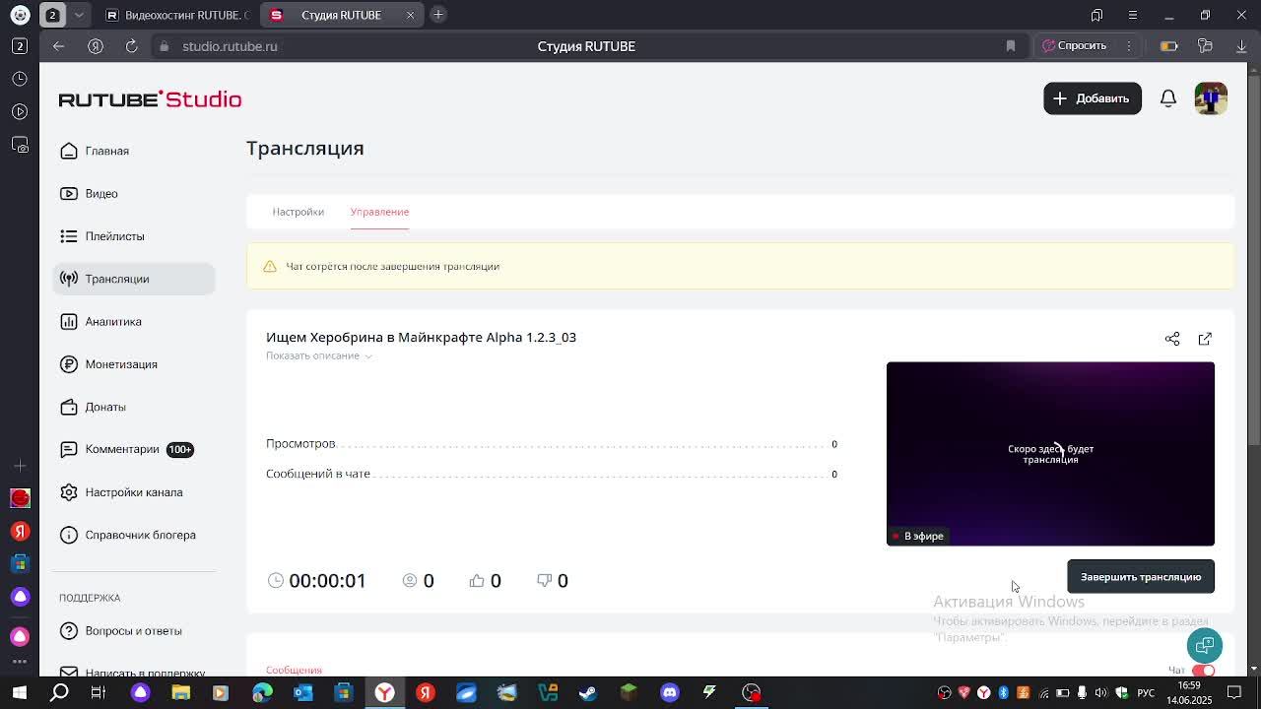Toggle the Чат switch
Viewport: 1261px width, 709px height.
(x=1203, y=671)
